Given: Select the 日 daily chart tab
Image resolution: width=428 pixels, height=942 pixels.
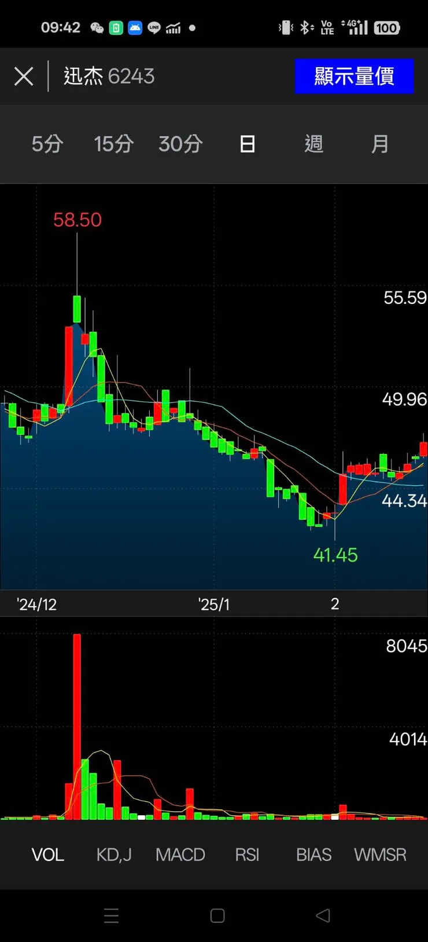Looking at the screenshot, I should 248,144.
